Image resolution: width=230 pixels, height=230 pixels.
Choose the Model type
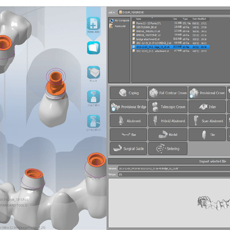(x=168, y=135)
